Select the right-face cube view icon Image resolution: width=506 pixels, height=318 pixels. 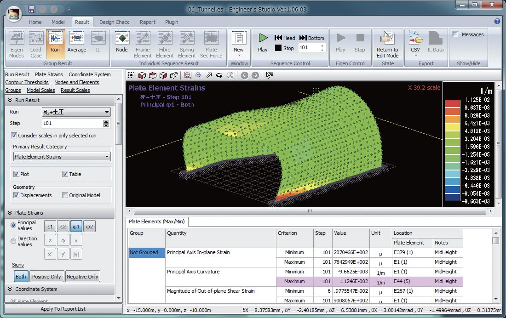click(x=163, y=75)
